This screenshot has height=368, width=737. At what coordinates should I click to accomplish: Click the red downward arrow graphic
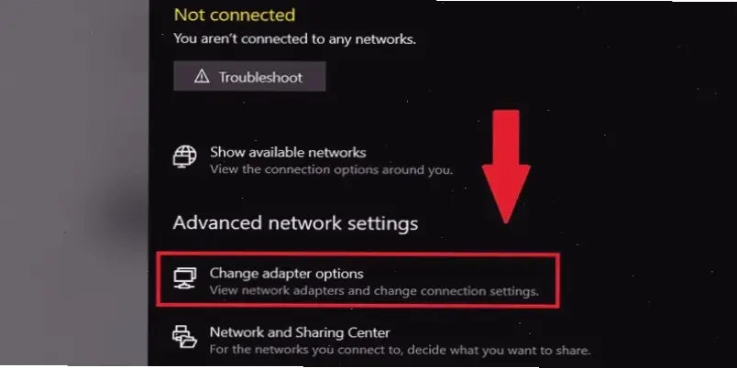point(506,166)
